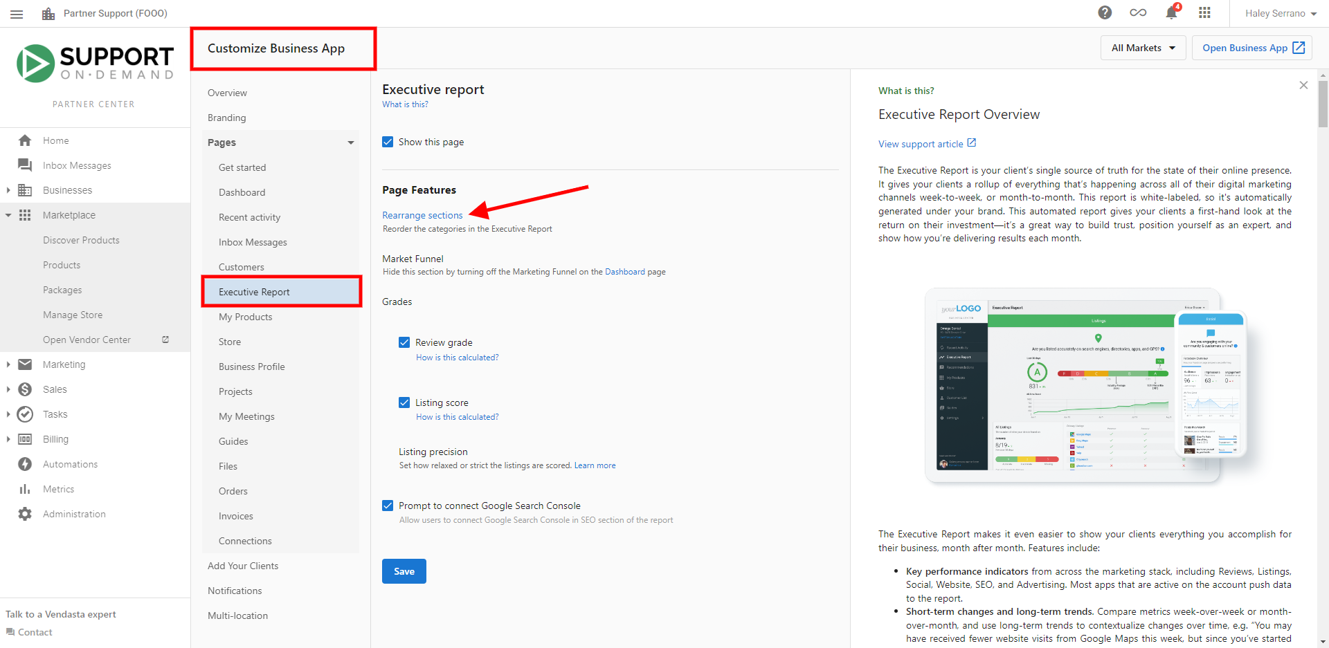Image resolution: width=1329 pixels, height=648 pixels.
Task: Expand the Tasks tree arrow
Action: tap(8, 414)
